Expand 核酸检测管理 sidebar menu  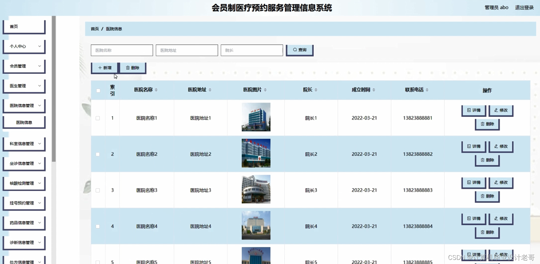click(24, 183)
